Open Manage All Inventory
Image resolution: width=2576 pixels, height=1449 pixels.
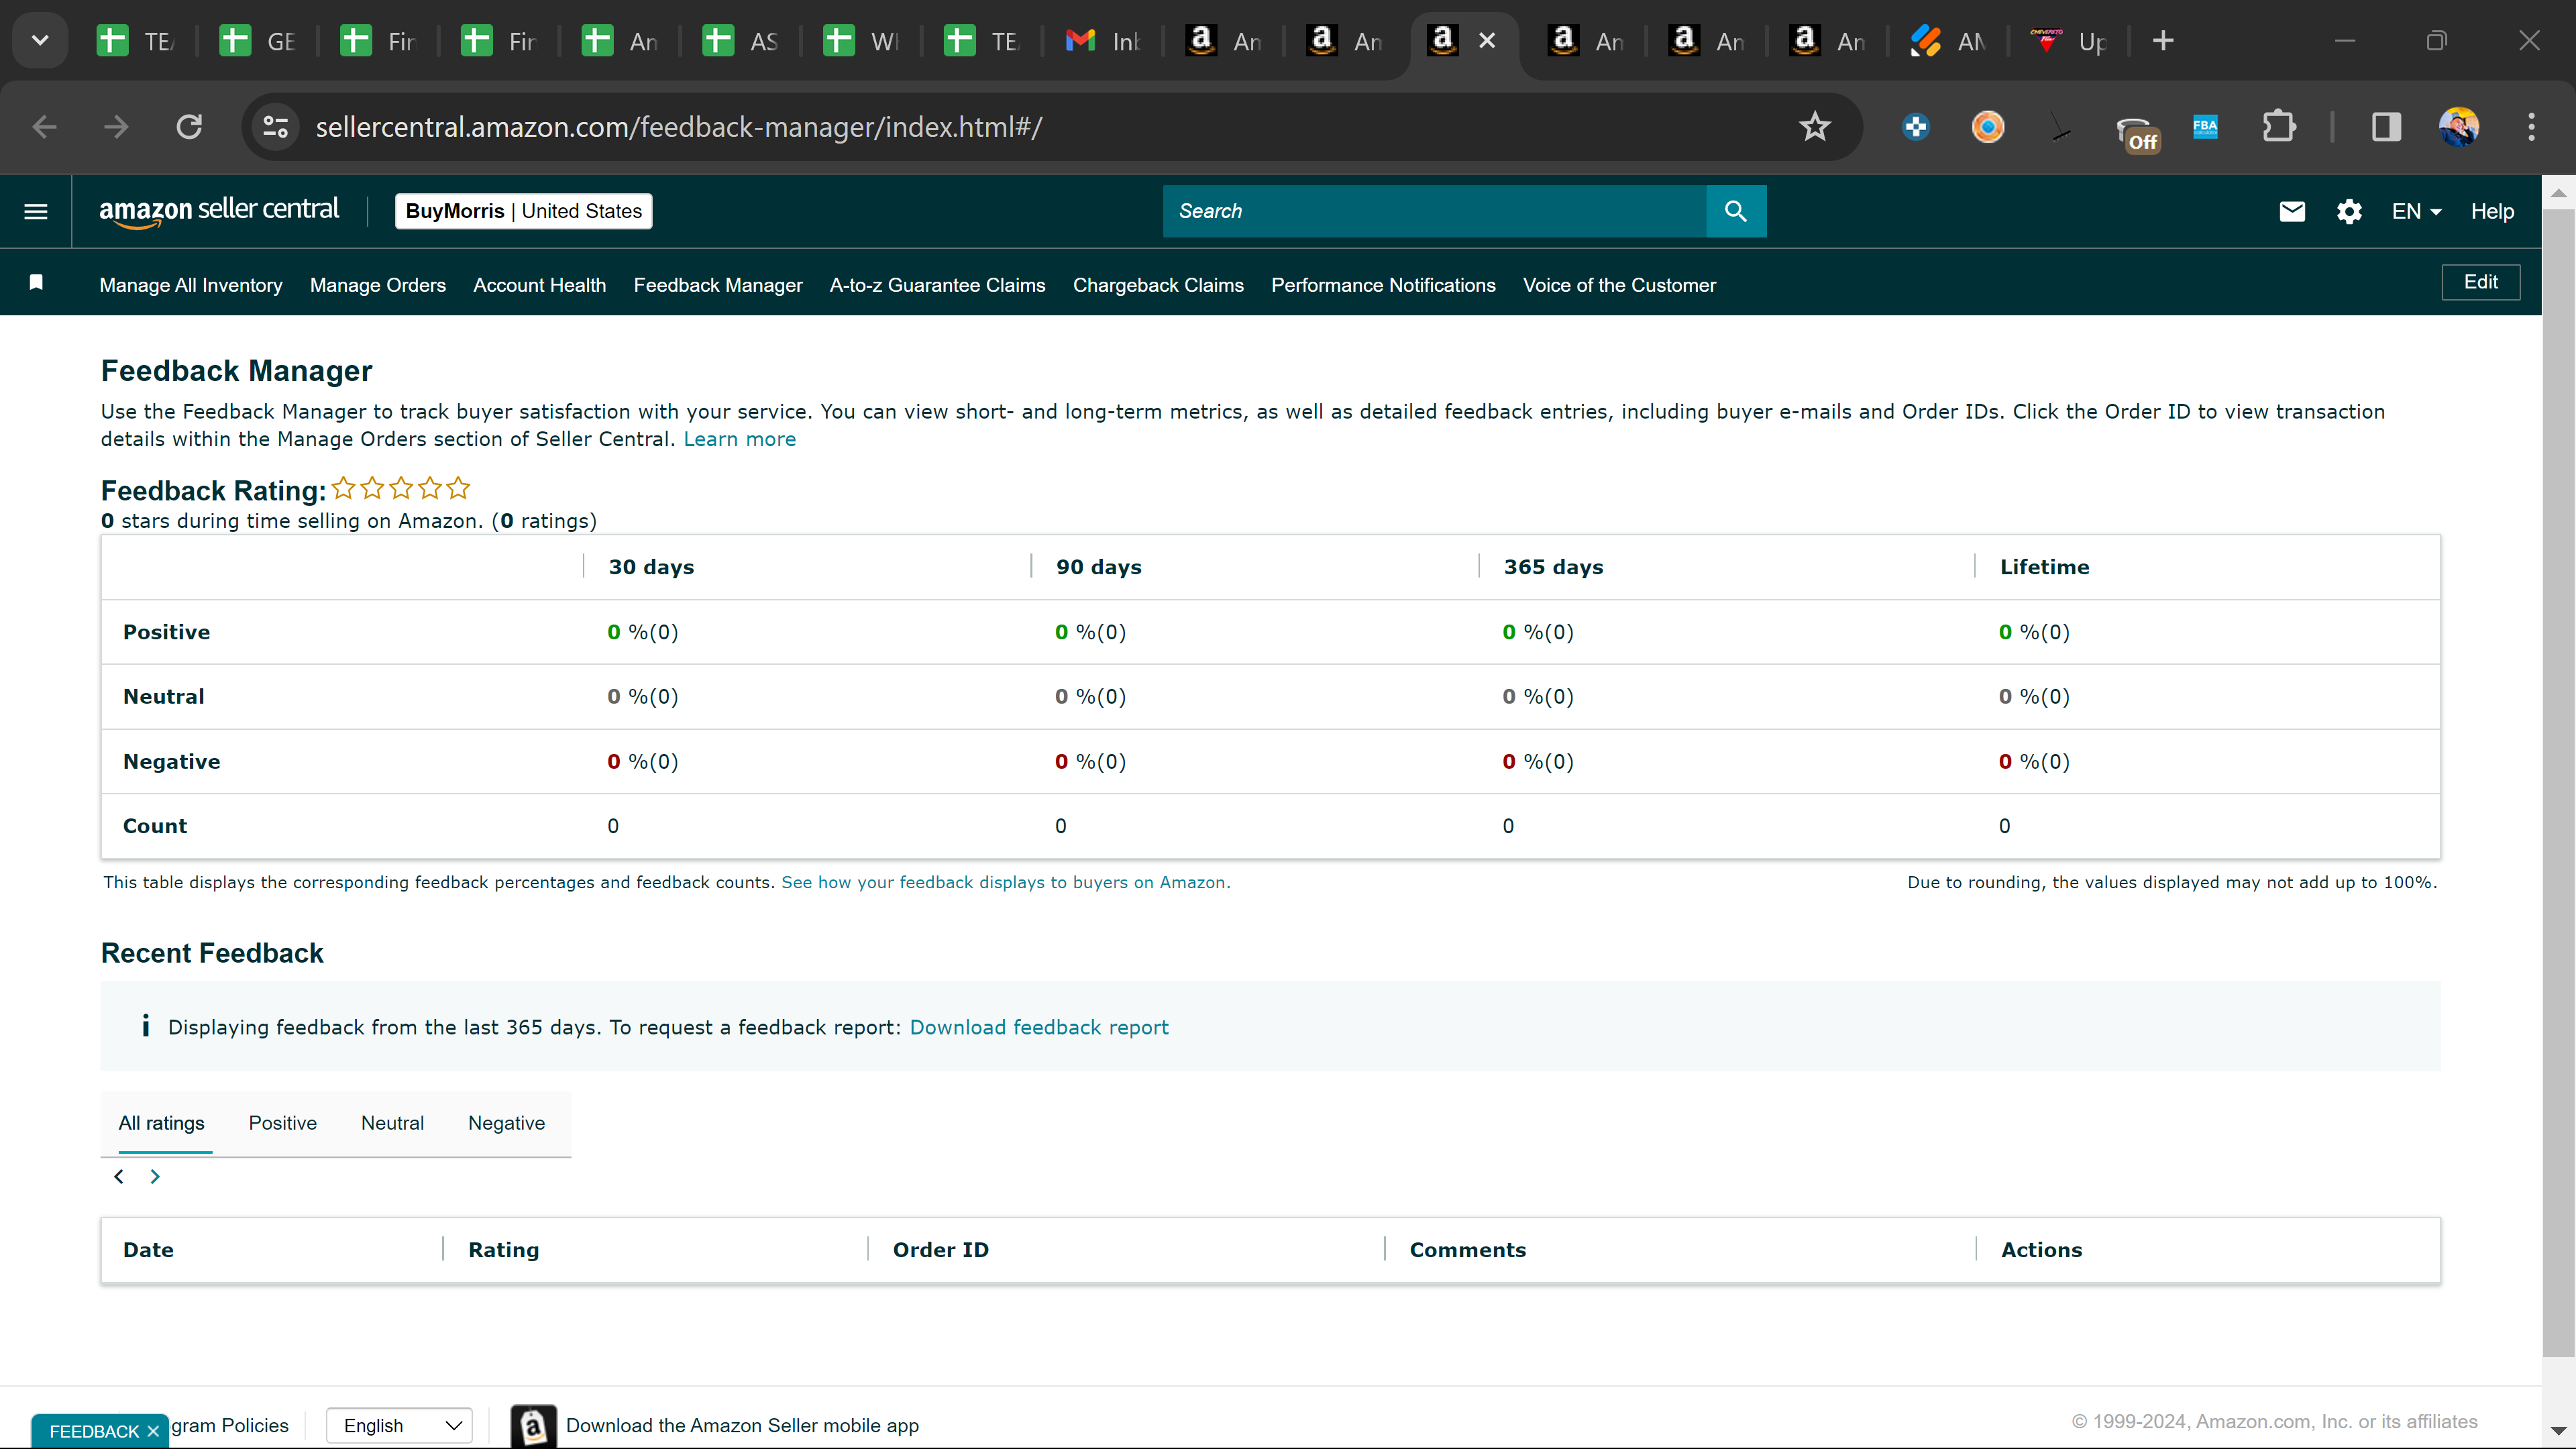pyautogui.click(x=191, y=285)
